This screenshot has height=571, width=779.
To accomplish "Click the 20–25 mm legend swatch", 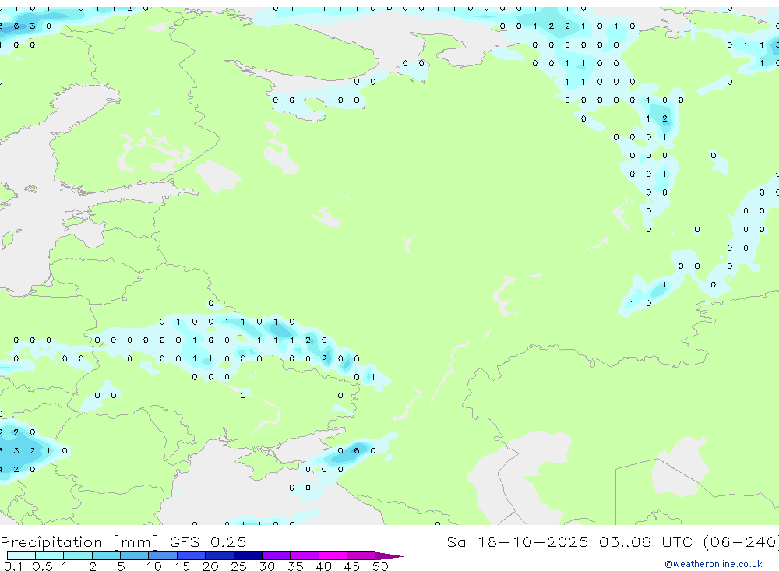I will tap(220, 555).
